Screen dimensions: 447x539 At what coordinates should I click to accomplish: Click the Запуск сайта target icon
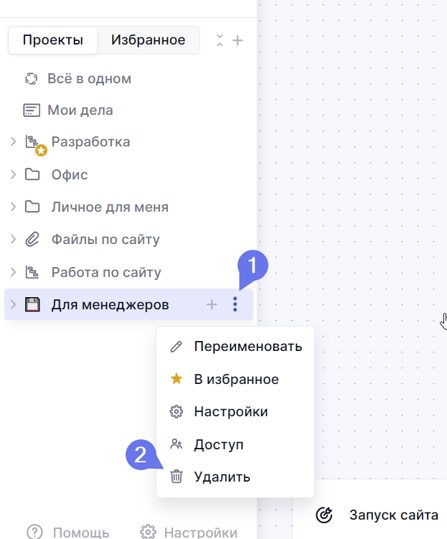[324, 515]
